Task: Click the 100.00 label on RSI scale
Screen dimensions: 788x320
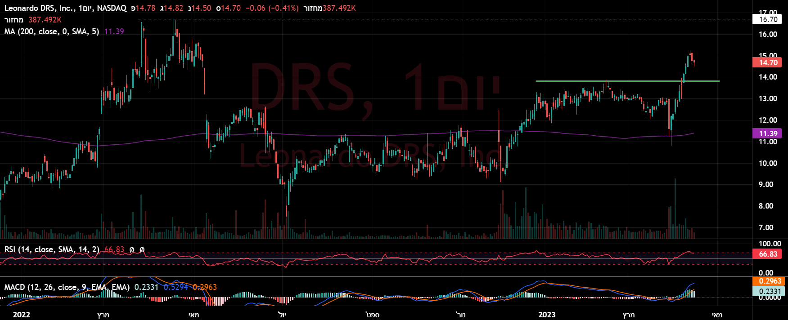Action: [x=770, y=244]
